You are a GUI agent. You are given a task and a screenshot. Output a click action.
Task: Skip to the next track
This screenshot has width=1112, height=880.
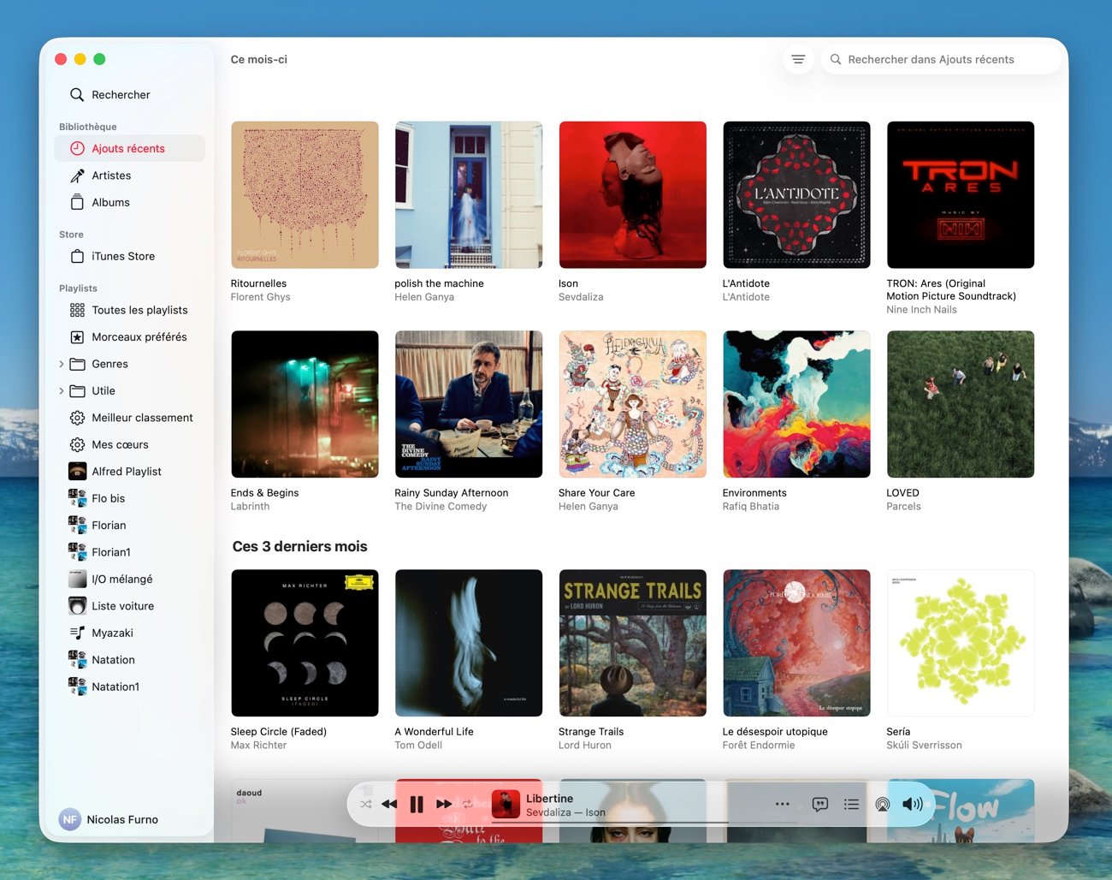[444, 805]
